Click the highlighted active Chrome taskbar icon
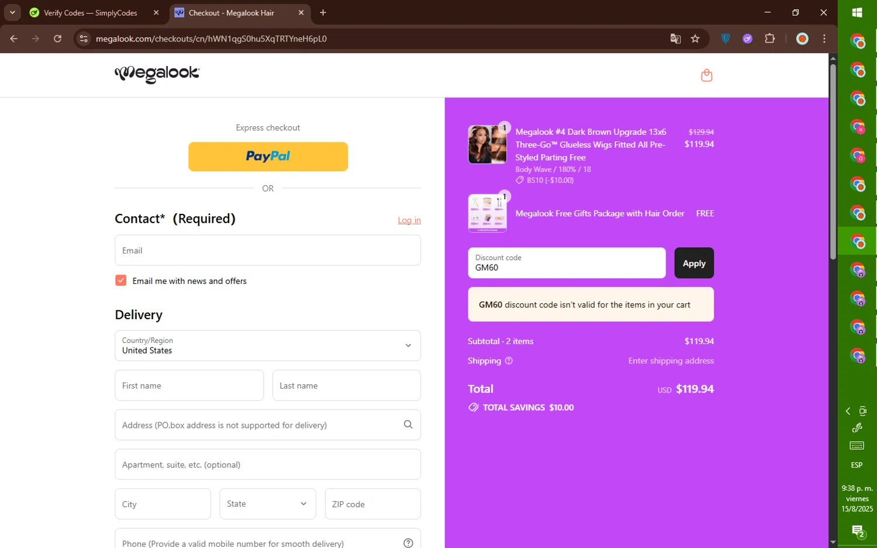This screenshot has width=877, height=548. [857, 241]
